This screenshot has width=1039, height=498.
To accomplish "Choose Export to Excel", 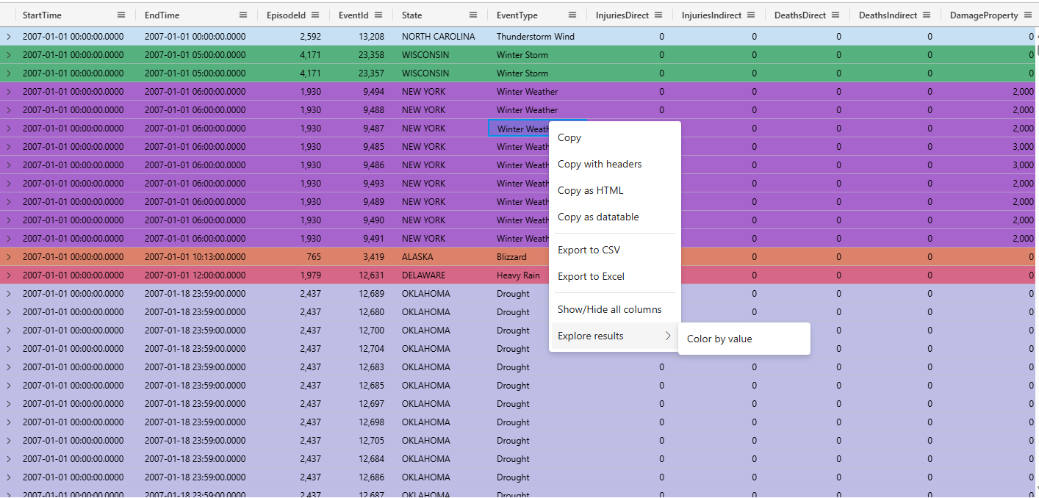I will coord(615,276).
